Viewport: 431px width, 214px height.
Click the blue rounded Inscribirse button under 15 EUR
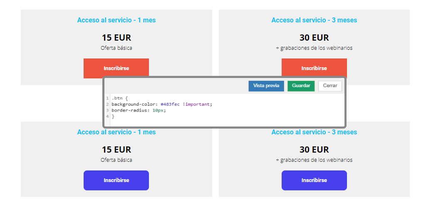pos(116,180)
